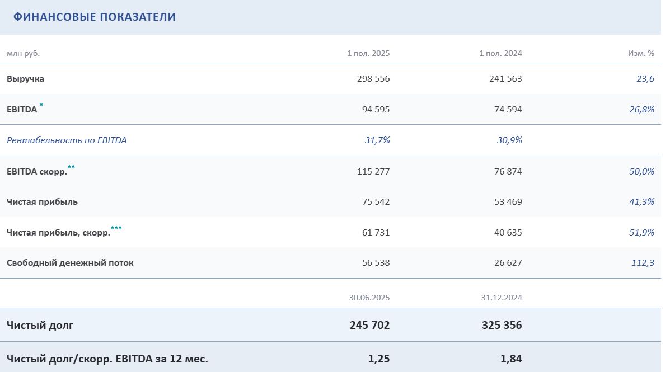Viewport: 670px width, 372px height.
Task: Select the revenue value 298 556
Action: pyautogui.click(x=373, y=79)
